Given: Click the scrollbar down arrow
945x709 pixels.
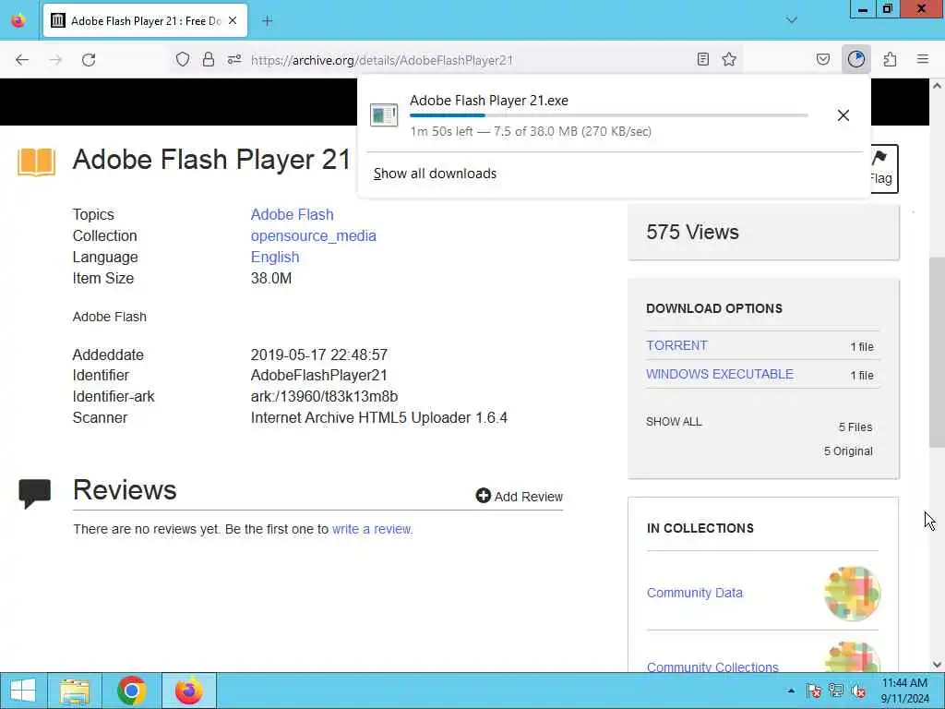Looking at the screenshot, I should pyautogui.click(x=937, y=665).
